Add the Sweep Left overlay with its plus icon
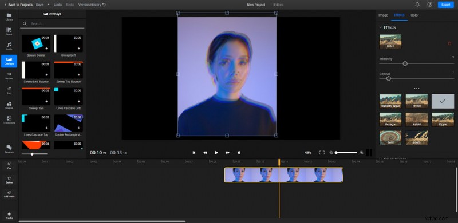458x223 pixels. (x=78, y=48)
